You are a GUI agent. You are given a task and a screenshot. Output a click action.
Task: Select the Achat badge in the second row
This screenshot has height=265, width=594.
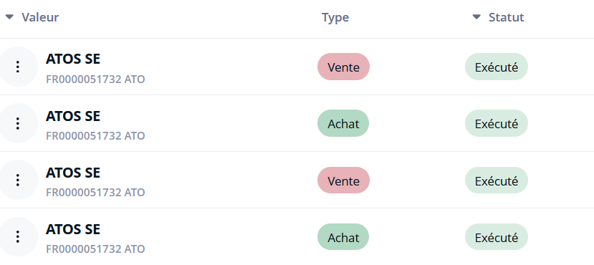pos(343,123)
